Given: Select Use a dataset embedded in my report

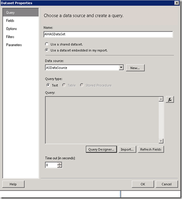Looking at the screenshot, I should tap(47, 50).
